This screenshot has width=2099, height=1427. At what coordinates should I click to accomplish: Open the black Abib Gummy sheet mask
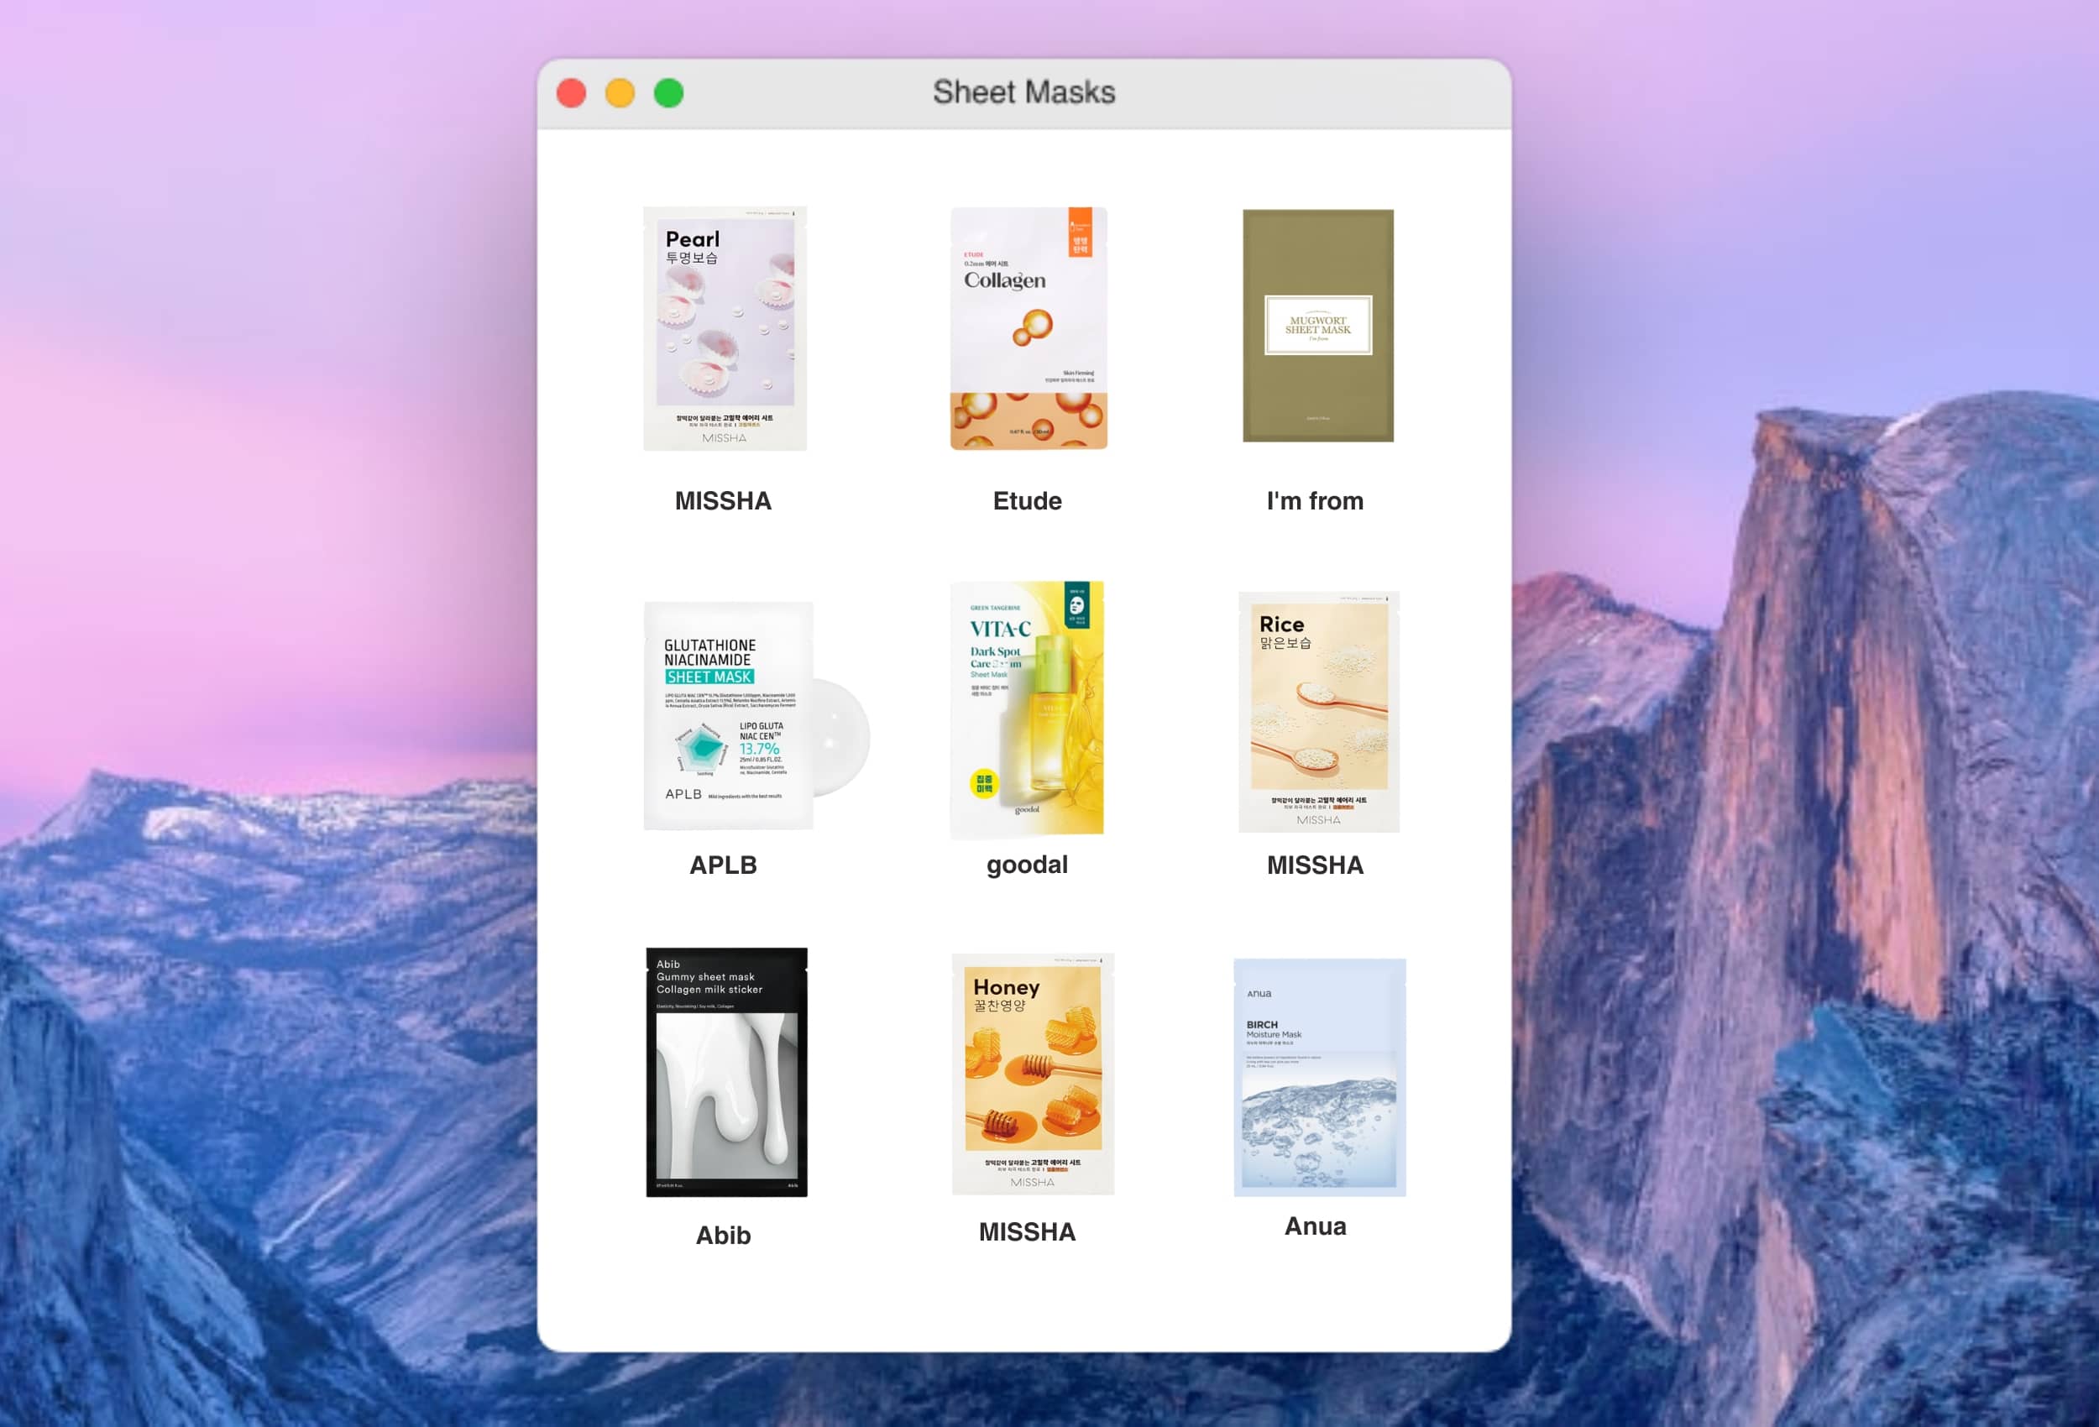726,1072
